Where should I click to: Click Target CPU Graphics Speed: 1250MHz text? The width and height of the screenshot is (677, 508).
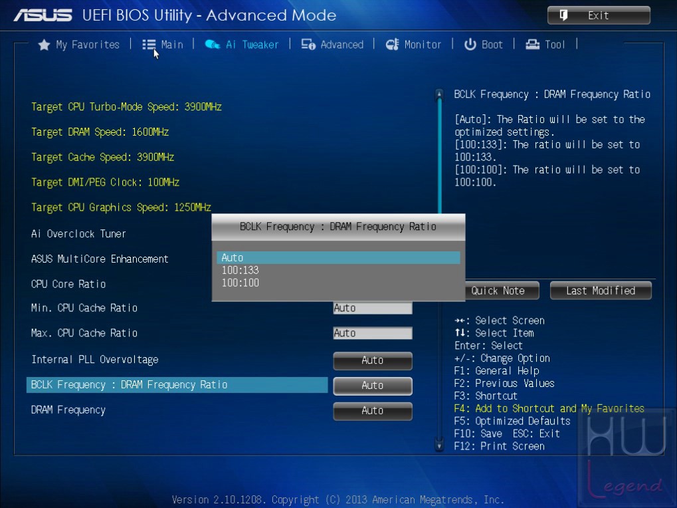tap(122, 207)
